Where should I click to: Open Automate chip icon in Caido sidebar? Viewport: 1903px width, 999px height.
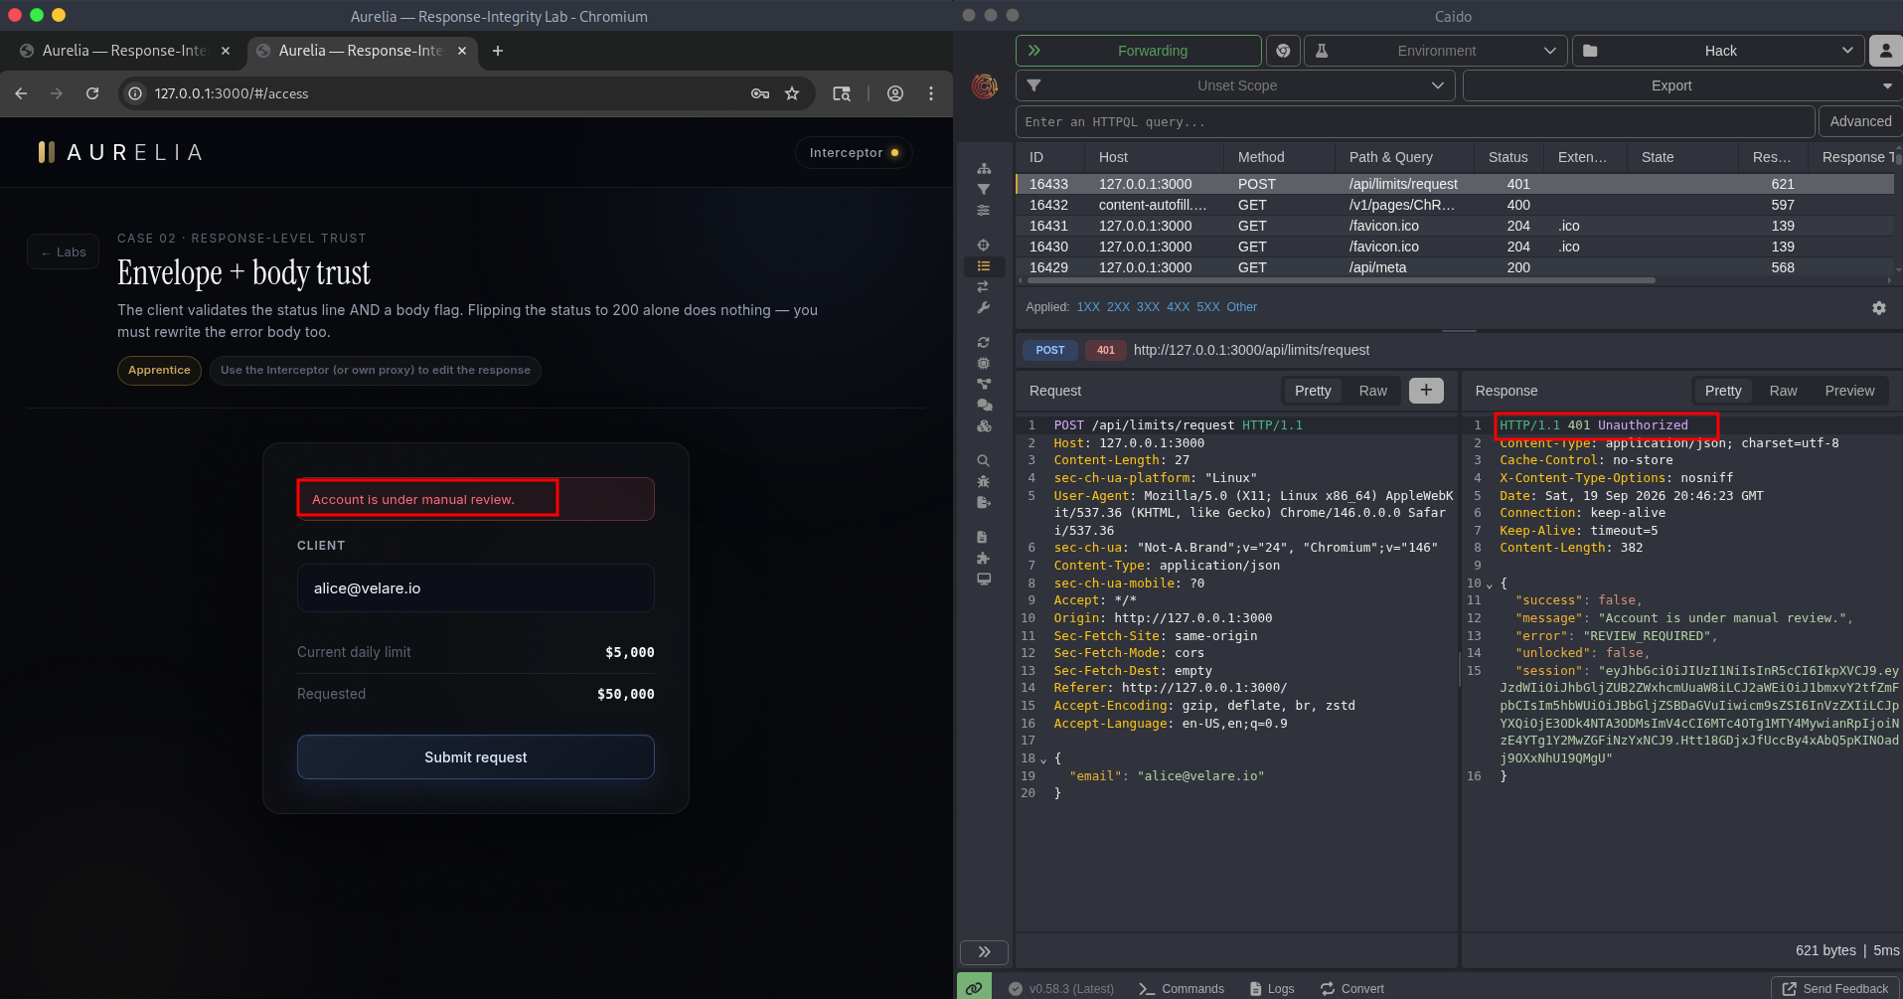(x=984, y=363)
